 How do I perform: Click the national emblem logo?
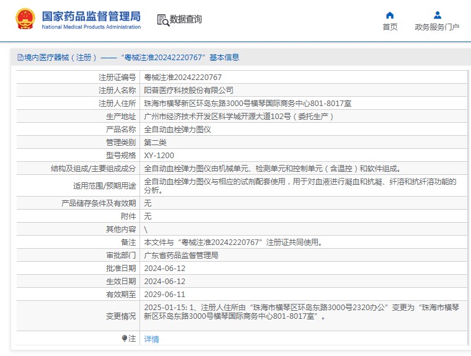tap(25, 19)
